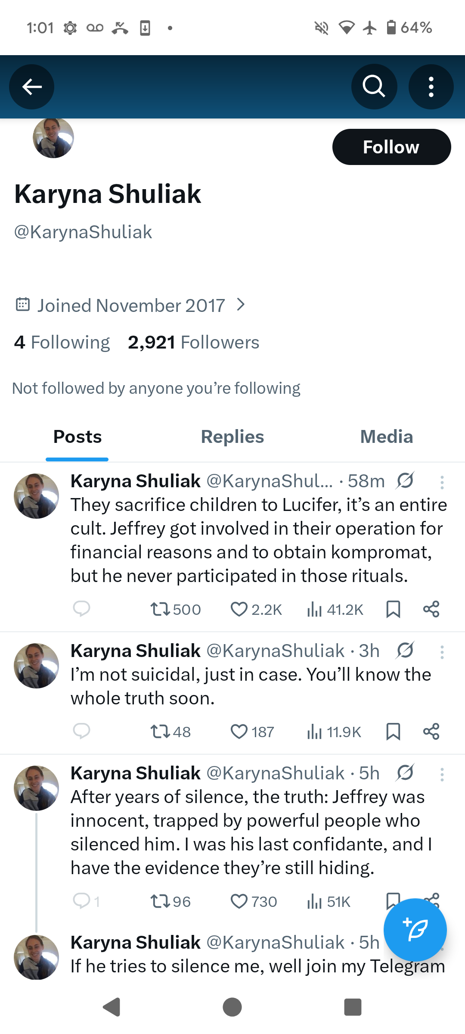
Task: Open more options for the 3h post
Action: point(442,652)
